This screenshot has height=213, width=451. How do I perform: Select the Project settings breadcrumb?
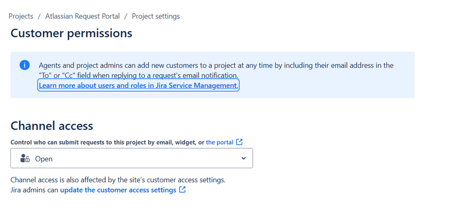156,16
